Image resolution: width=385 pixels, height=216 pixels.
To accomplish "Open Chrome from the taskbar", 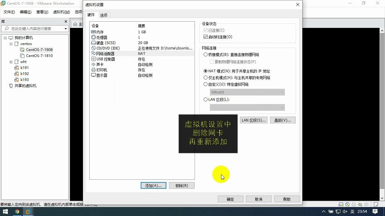I will [x=17, y=211].
